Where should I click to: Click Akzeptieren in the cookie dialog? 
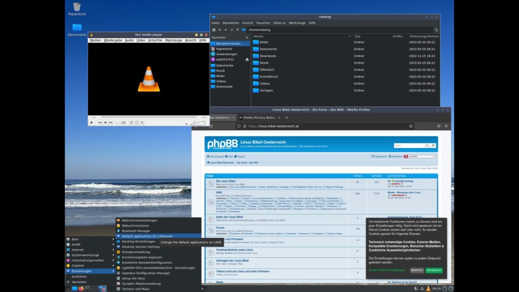[434, 270]
